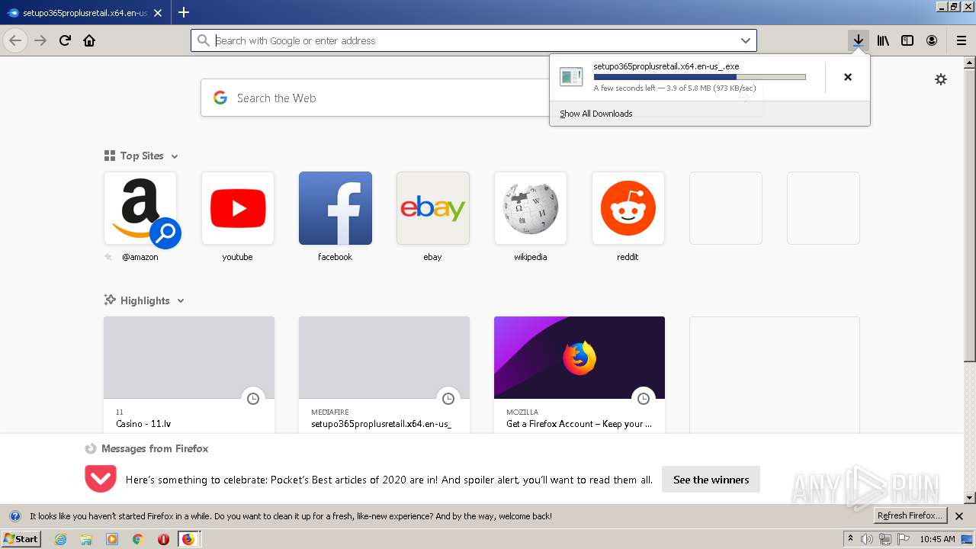This screenshot has height=549, width=976.
Task: Toggle the sidebars toolbar icon
Action: [x=907, y=40]
